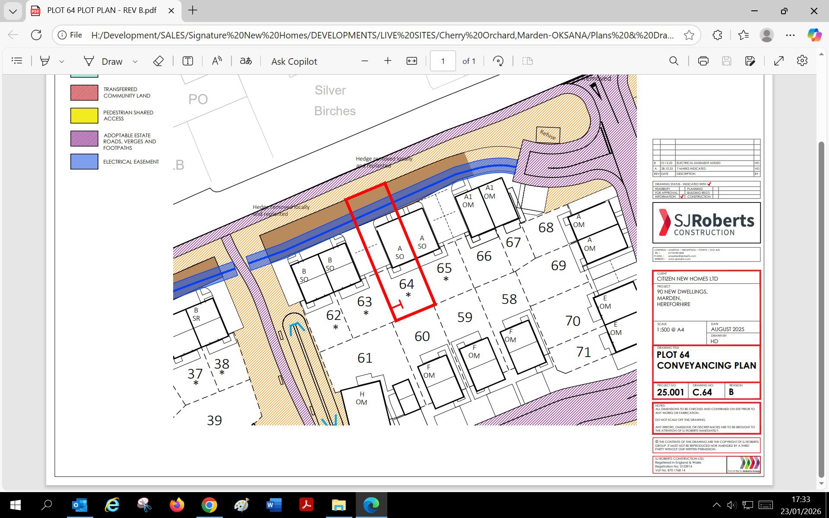This screenshot has width=829, height=518.
Task: Open the table of contents sidebar
Action: [x=17, y=61]
